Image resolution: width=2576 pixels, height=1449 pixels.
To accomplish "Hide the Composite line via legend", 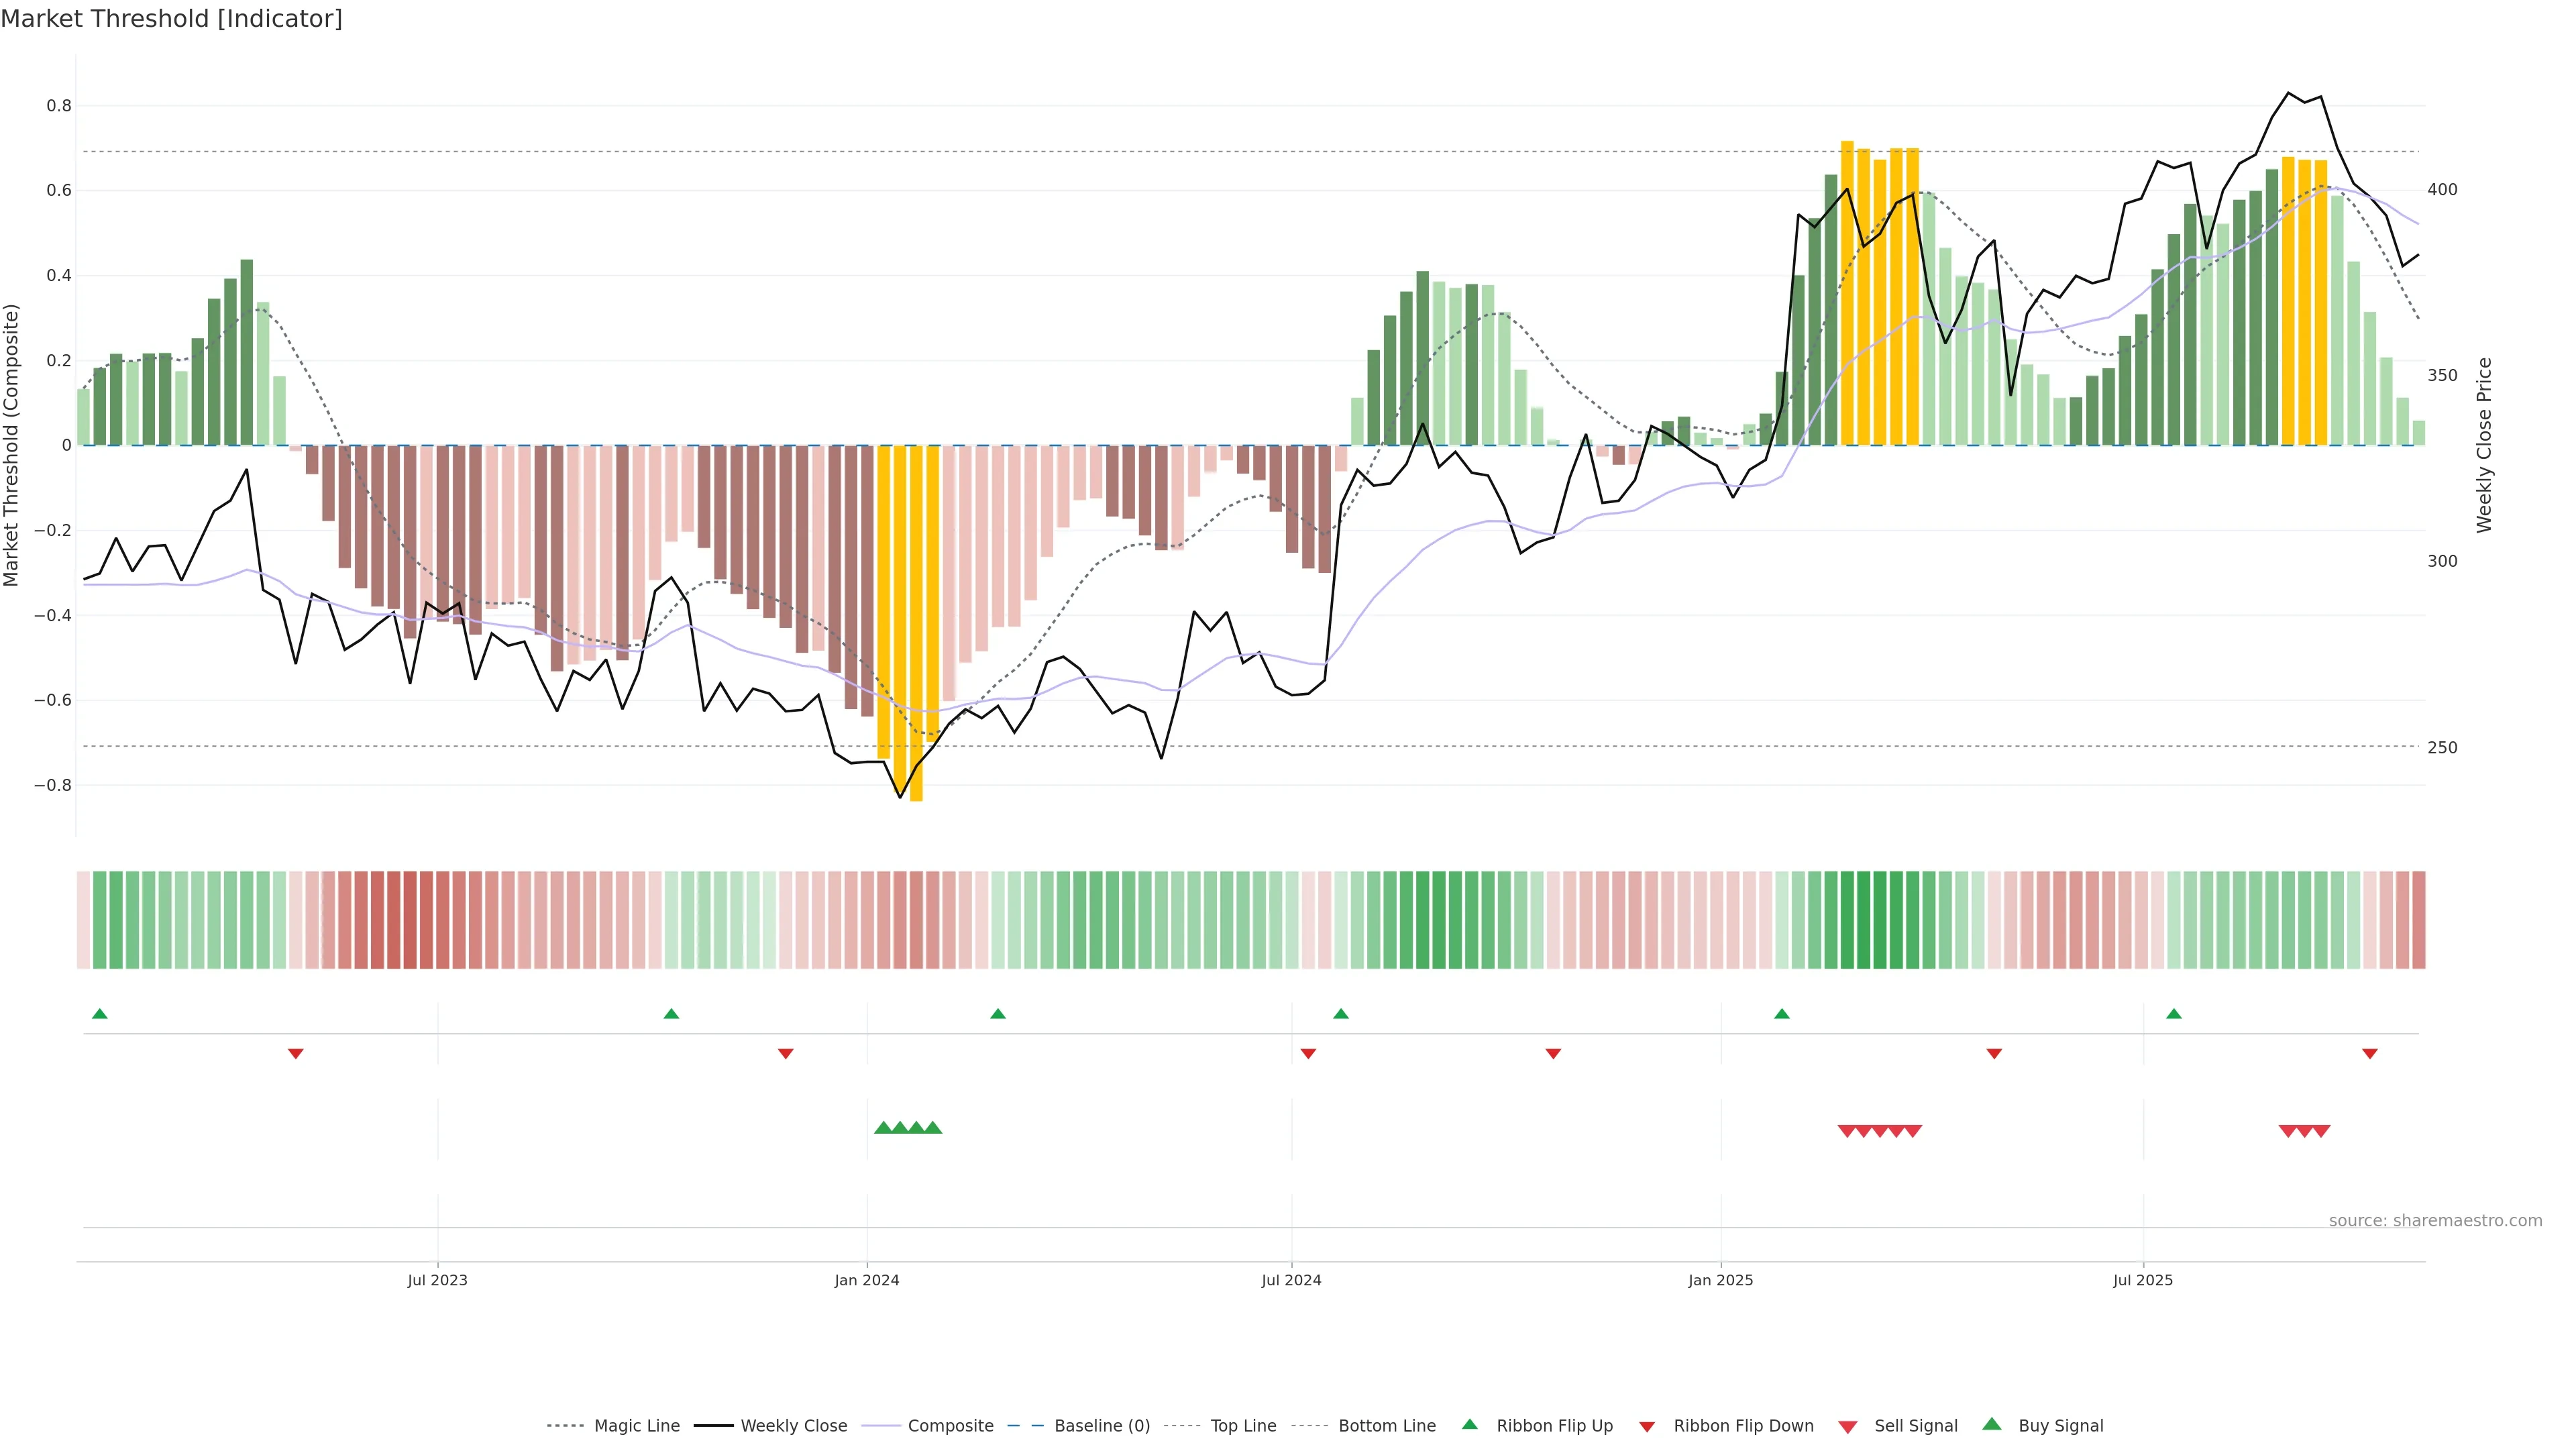I will pyautogui.click(x=950, y=1425).
